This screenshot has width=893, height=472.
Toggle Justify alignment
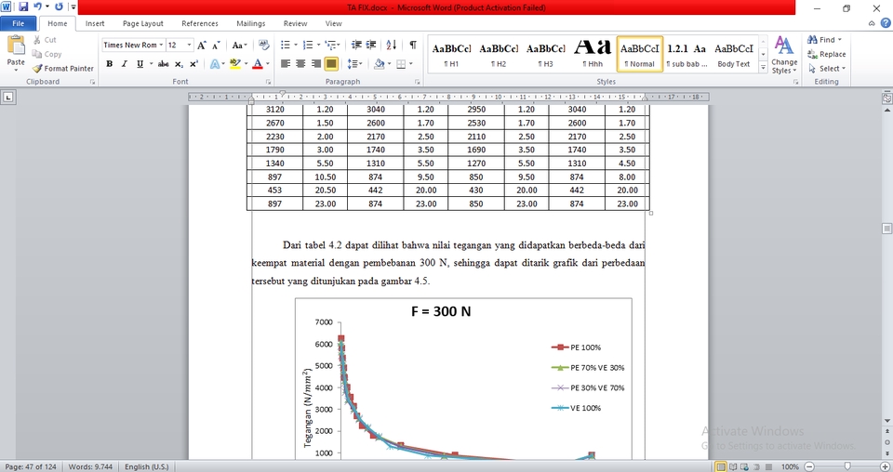331,64
